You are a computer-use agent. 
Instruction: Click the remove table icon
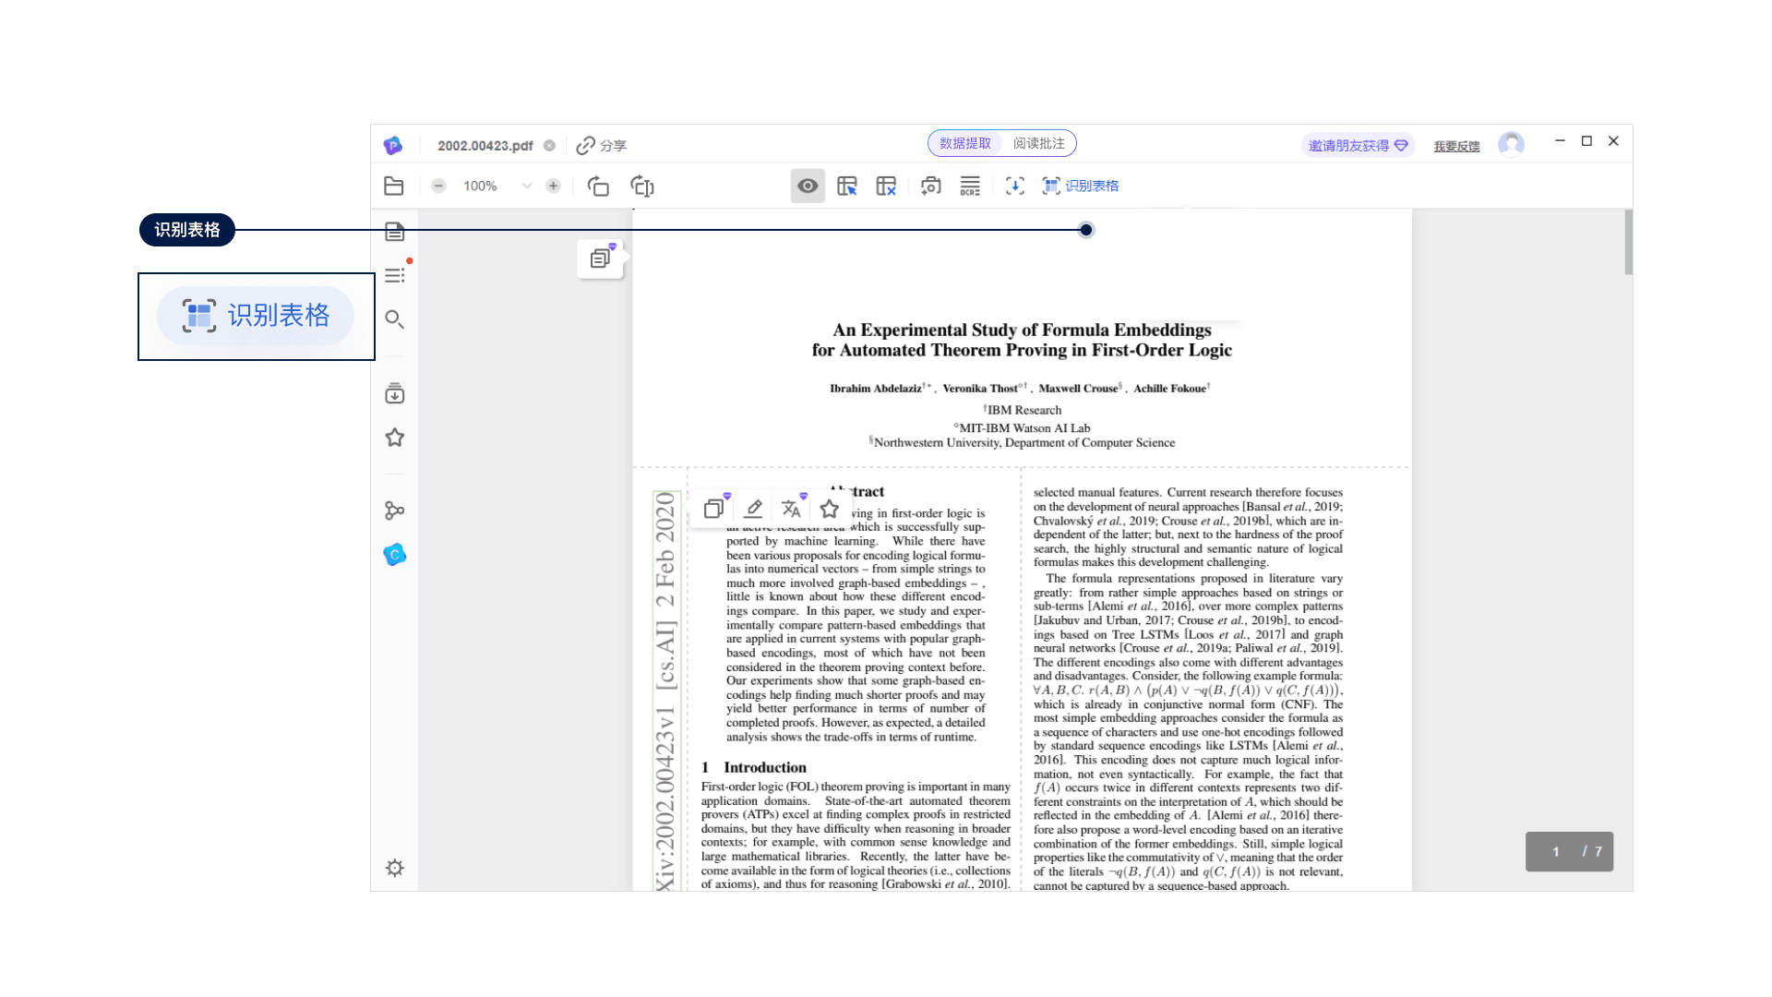pyautogui.click(x=886, y=186)
